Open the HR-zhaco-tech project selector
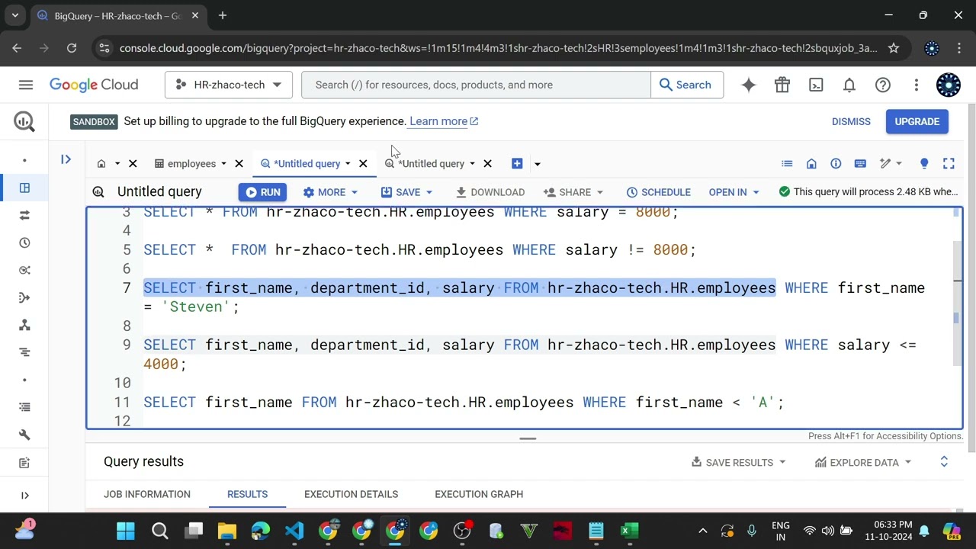The width and height of the screenshot is (976, 549). 229,85
